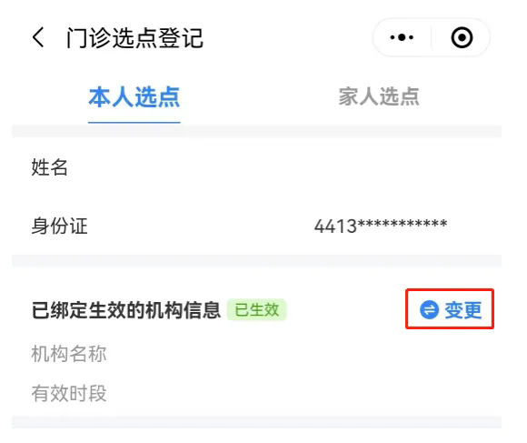Image resolution: width=527 pixels, height=443 pixels.
Task: Close mini program via circle target icon
Action: click(462, 37)
